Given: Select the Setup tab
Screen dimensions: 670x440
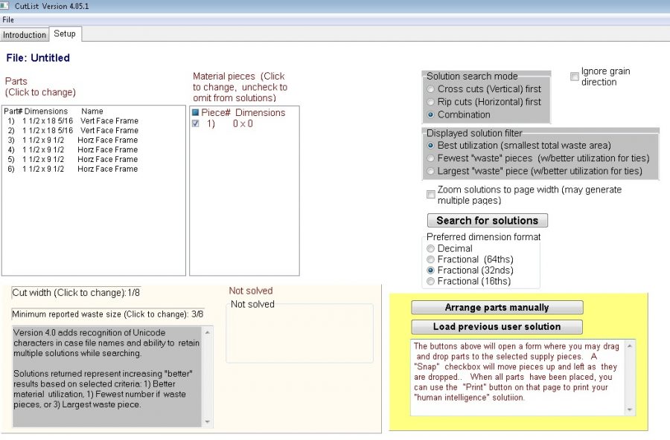Looking at the screenshot, I should tap(65, 33).
